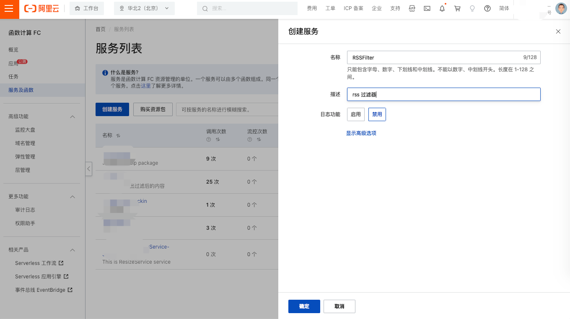This screenshot has width=570, height=319.
Task: Sort by 调用次数 column
Action: (218, 139)
